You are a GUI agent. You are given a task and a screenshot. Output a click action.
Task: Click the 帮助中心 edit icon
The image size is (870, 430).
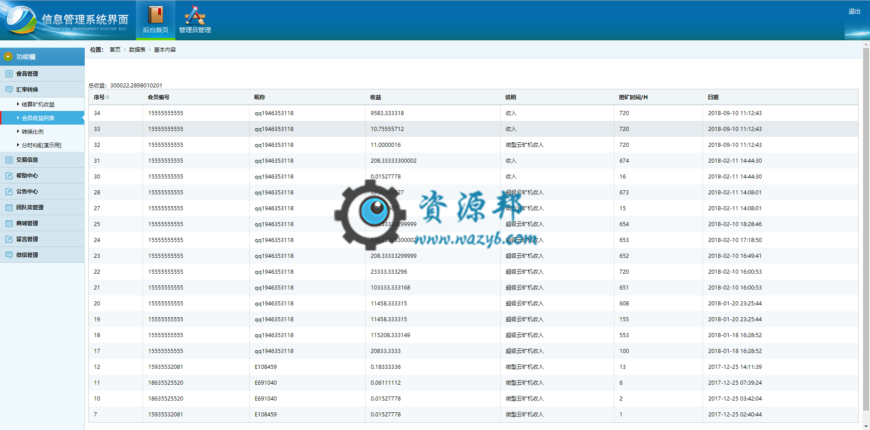[9, 175]
